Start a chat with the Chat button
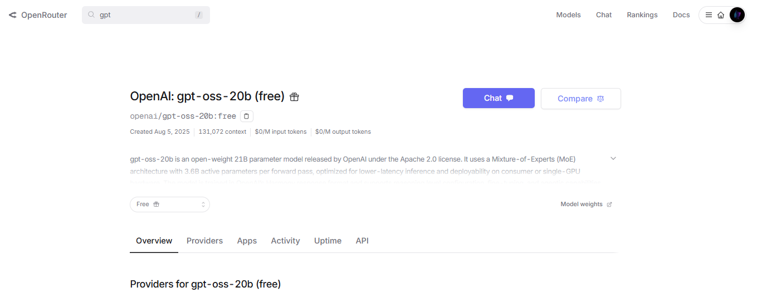This screenshot has width=757, height=297. (499, 98)
